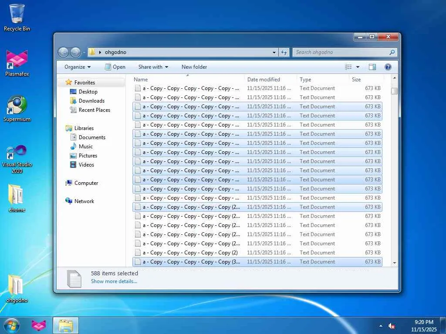
Task: Open the address bar history dropdown
Action: pos(274,52)
